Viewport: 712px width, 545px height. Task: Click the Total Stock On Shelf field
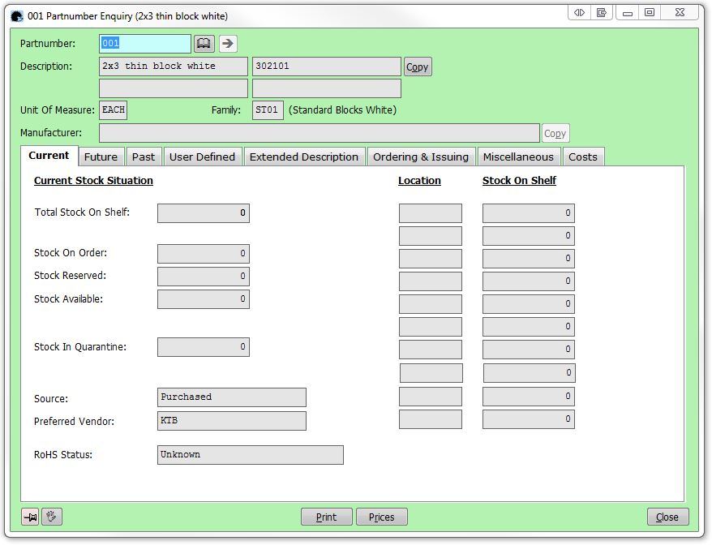tap(204, 213)
